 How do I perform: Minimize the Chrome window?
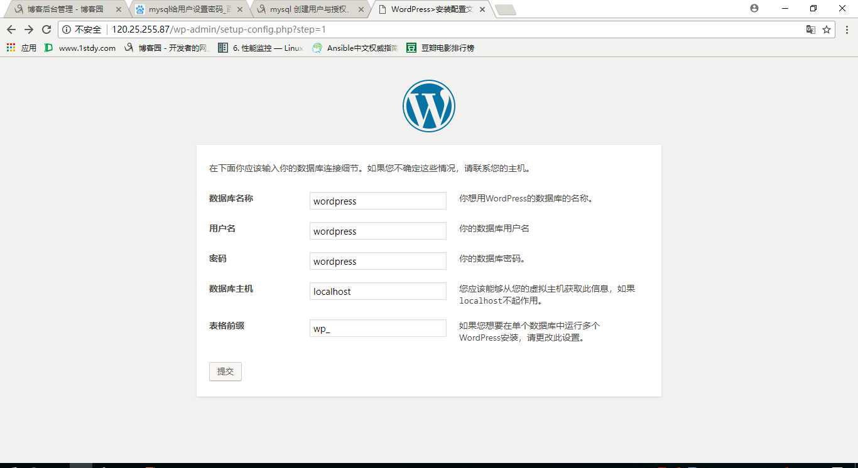[x=785, y=8]
